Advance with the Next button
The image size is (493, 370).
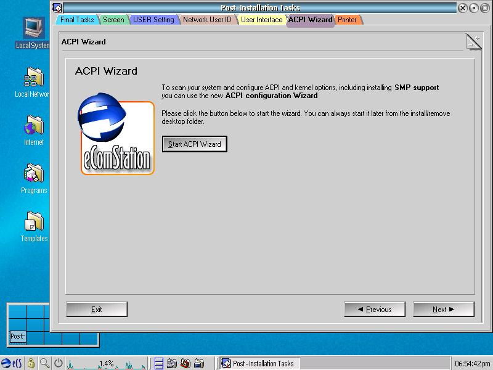[443, 310]
